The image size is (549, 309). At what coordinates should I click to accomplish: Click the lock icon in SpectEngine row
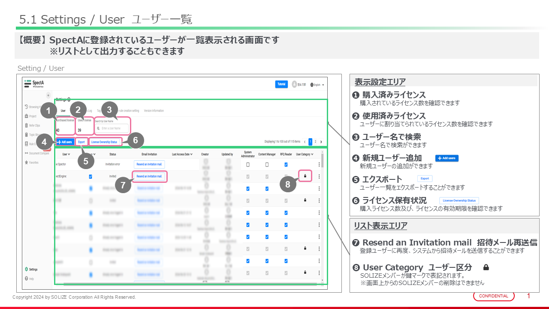coord(305,176)
